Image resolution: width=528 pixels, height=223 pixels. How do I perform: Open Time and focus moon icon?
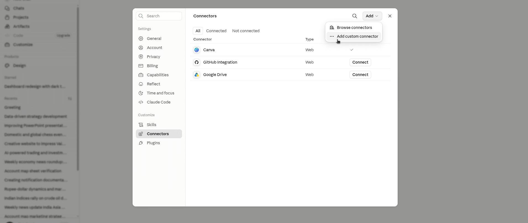point(141,93)
